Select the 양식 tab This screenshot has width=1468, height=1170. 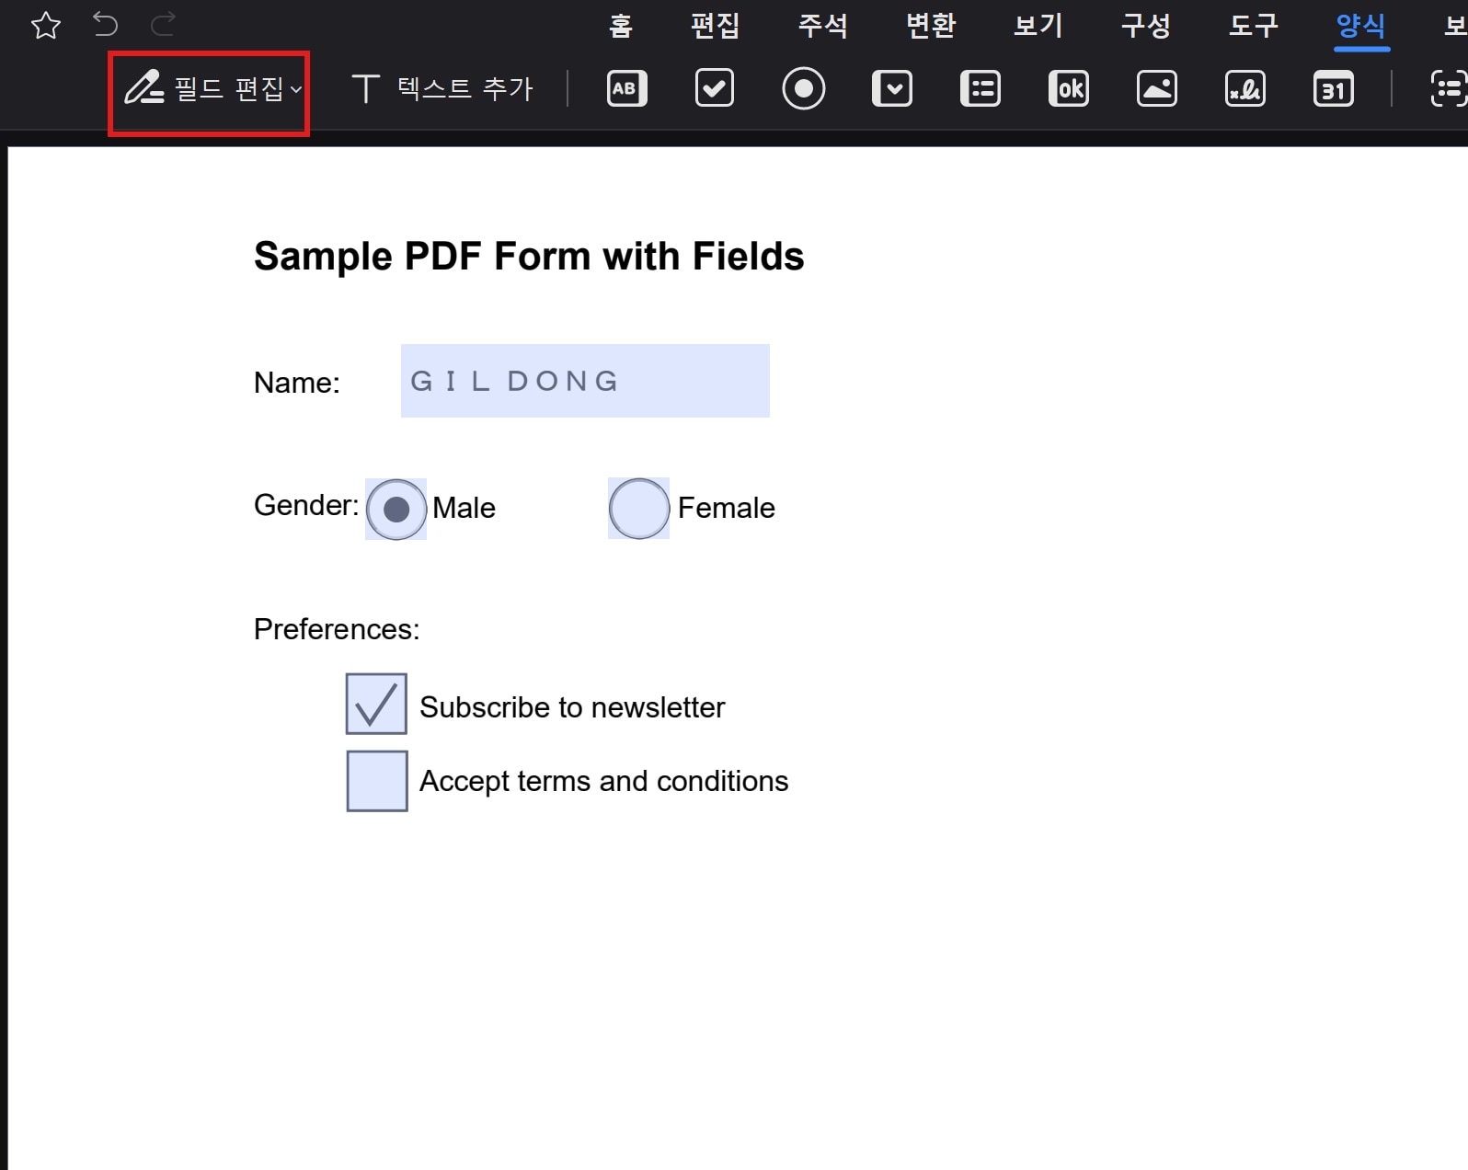click(x=1361, y=25)
